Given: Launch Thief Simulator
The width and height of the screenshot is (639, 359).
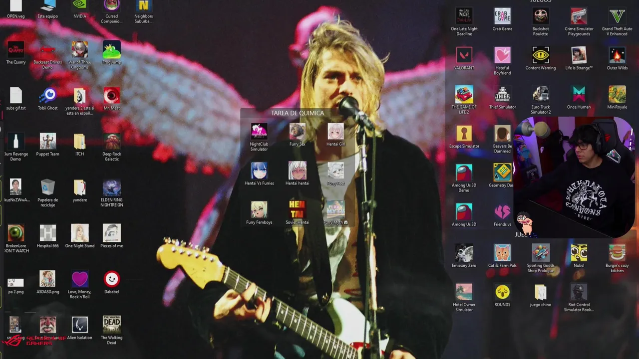Looking at the screenshot, I should coord(502,94).
